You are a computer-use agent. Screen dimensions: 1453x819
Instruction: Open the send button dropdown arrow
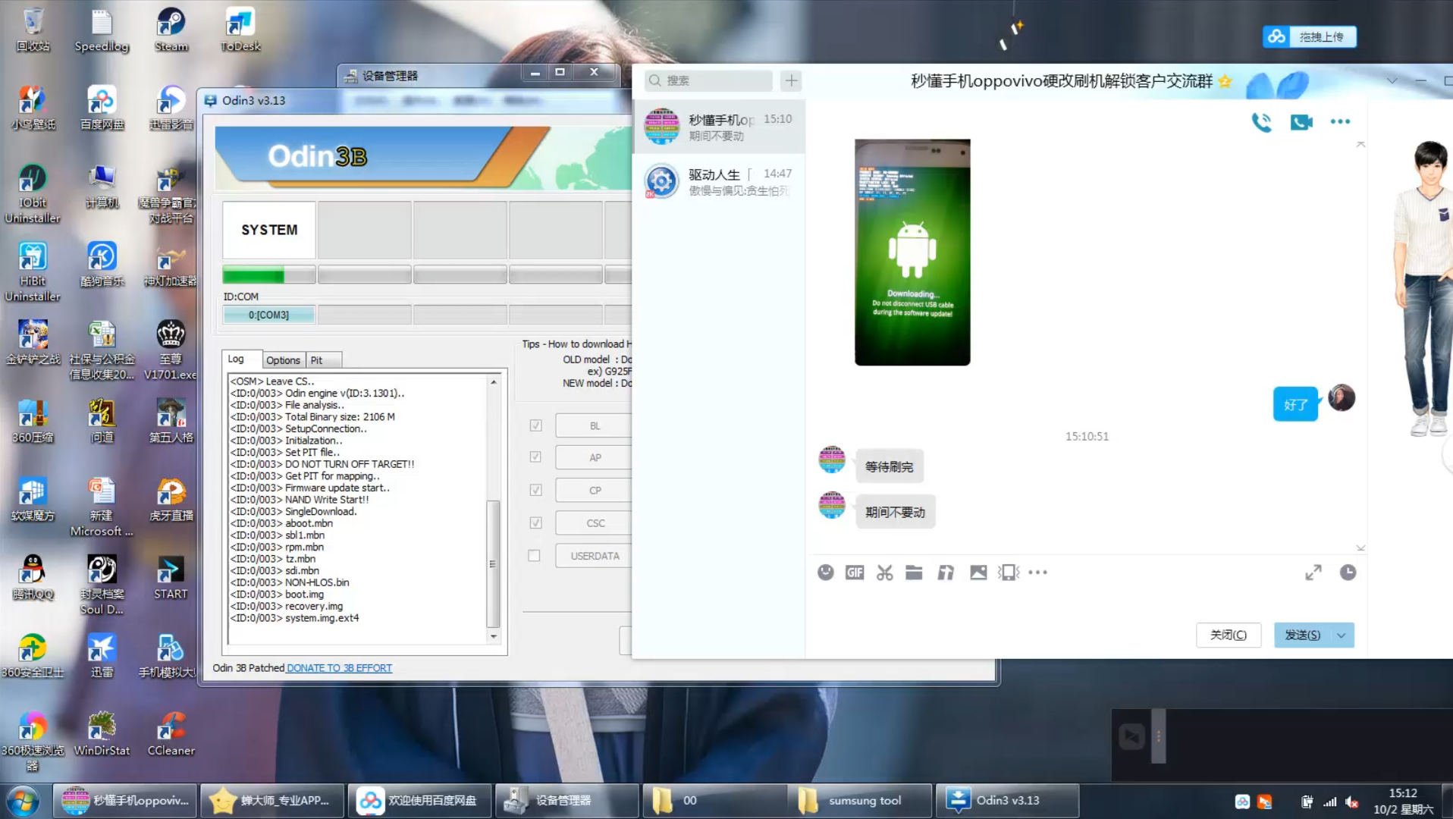click(1341, 635)
